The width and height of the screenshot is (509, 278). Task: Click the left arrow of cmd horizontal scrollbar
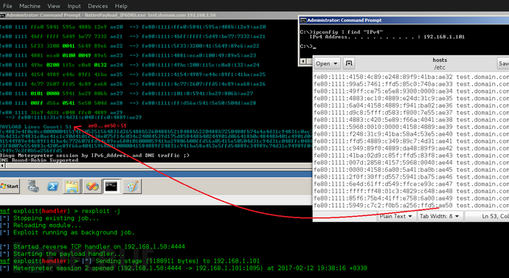pos(2,166)
